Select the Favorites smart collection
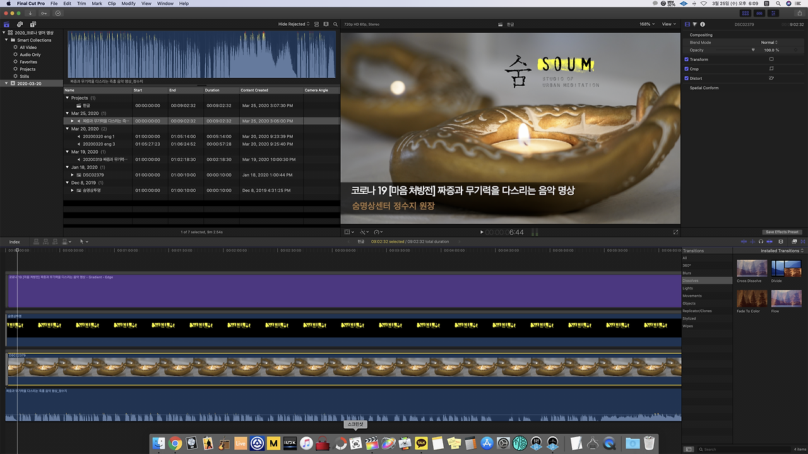 click(28, 62)
